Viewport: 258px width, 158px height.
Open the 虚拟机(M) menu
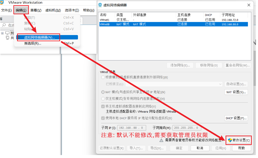53,10
